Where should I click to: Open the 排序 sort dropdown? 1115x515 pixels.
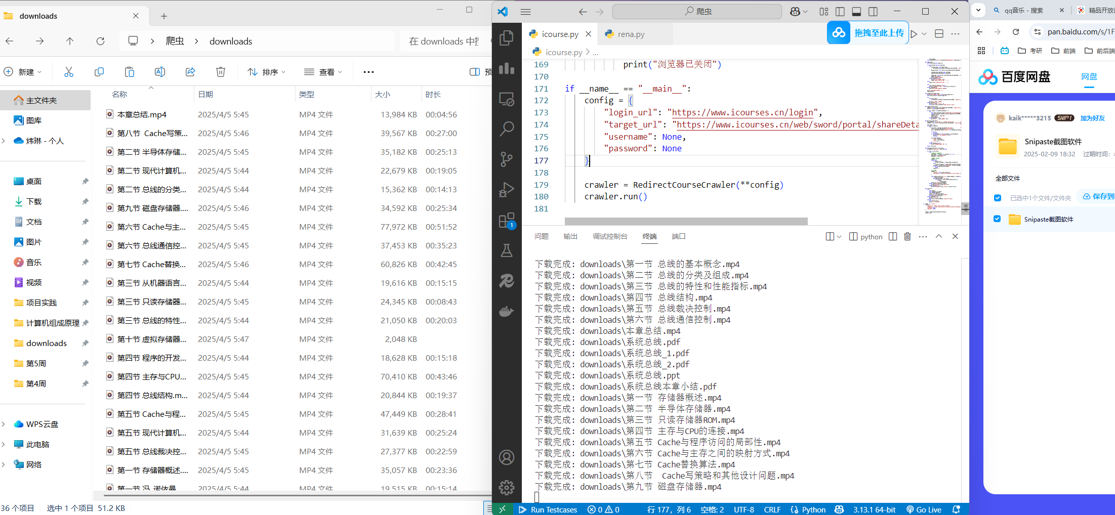click(x=266, y=72)
